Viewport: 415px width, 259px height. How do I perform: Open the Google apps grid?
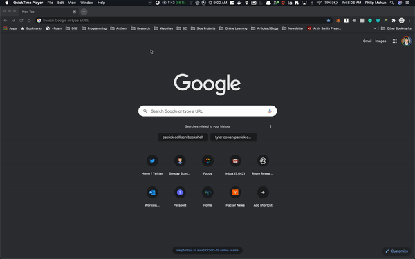pos(395,41)
